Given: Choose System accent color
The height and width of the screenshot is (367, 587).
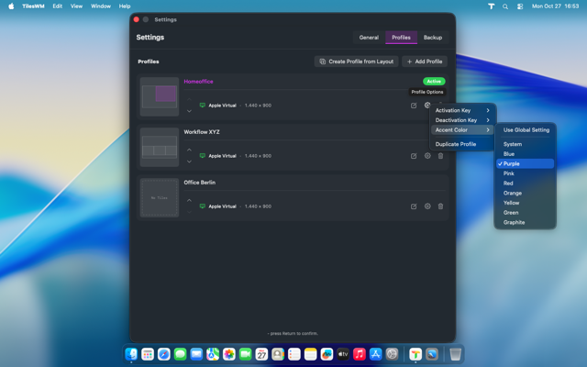Looking at the screenshot, I should click(525, 144).
